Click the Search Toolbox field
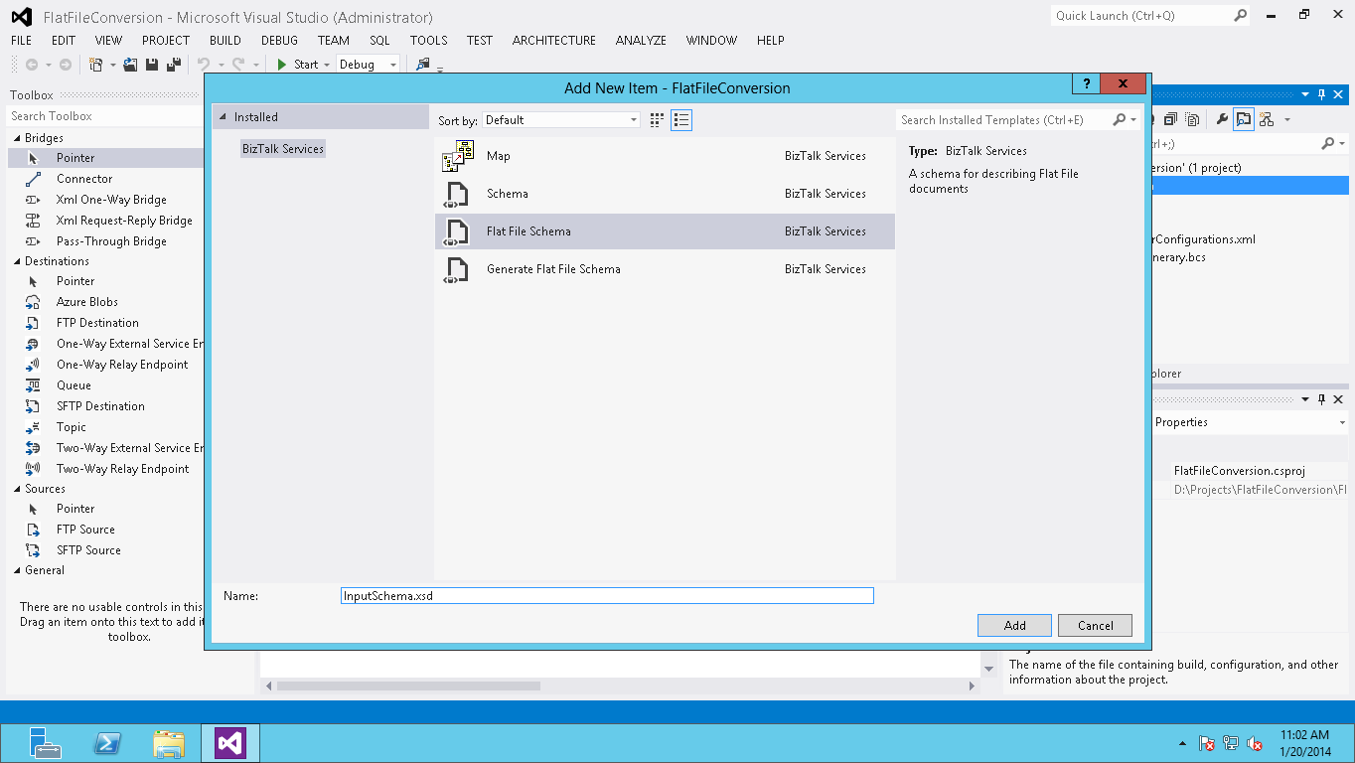 click(104, 116)
